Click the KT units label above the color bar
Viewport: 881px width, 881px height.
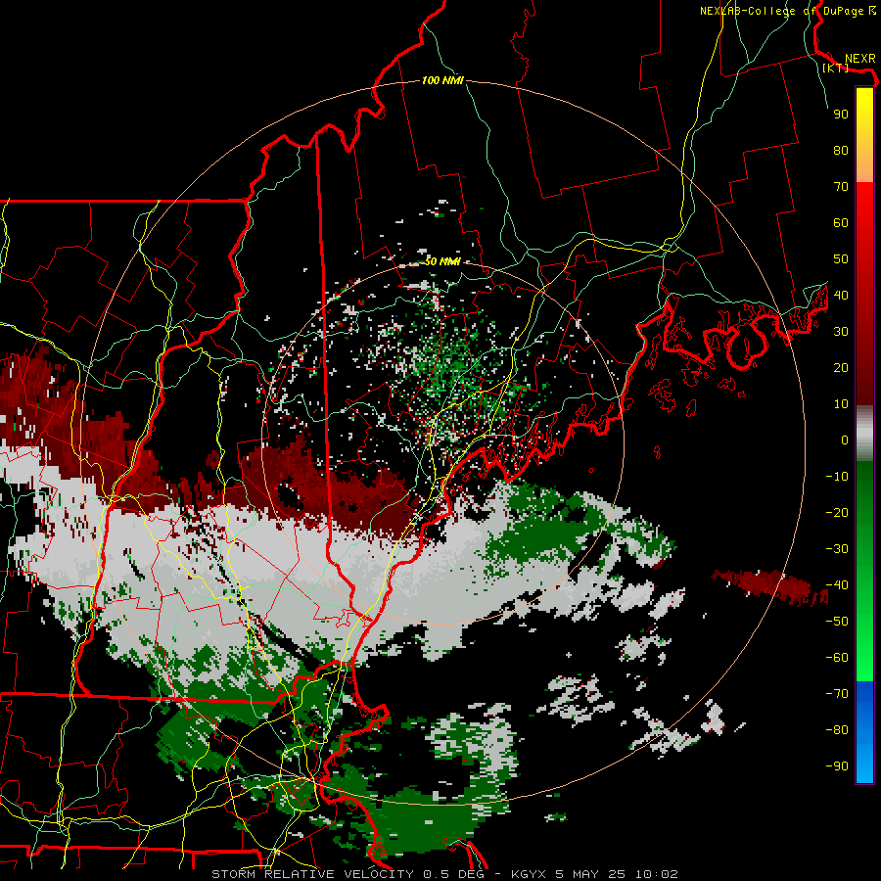point(836,68)
